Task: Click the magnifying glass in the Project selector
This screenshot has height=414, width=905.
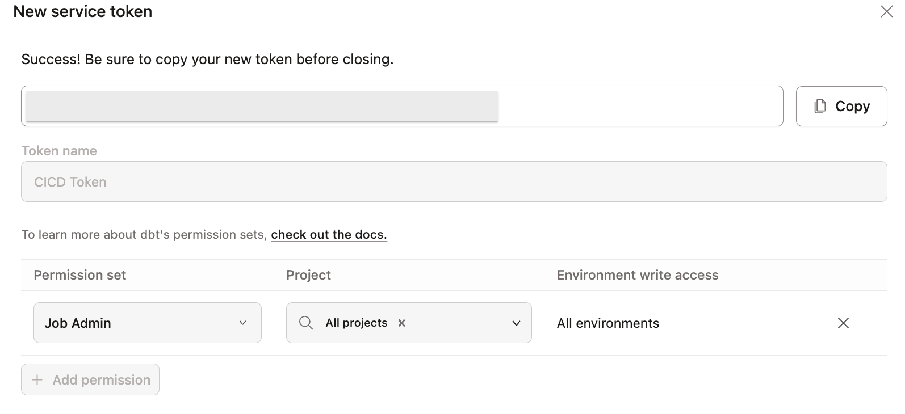Action: coord(306,323)
